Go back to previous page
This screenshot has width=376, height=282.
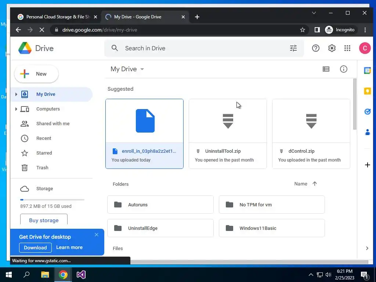coord(18,30)
